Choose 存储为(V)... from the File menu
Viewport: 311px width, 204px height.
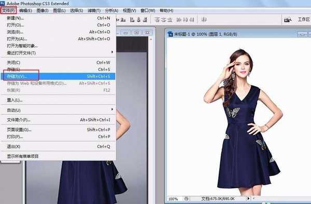58,76
